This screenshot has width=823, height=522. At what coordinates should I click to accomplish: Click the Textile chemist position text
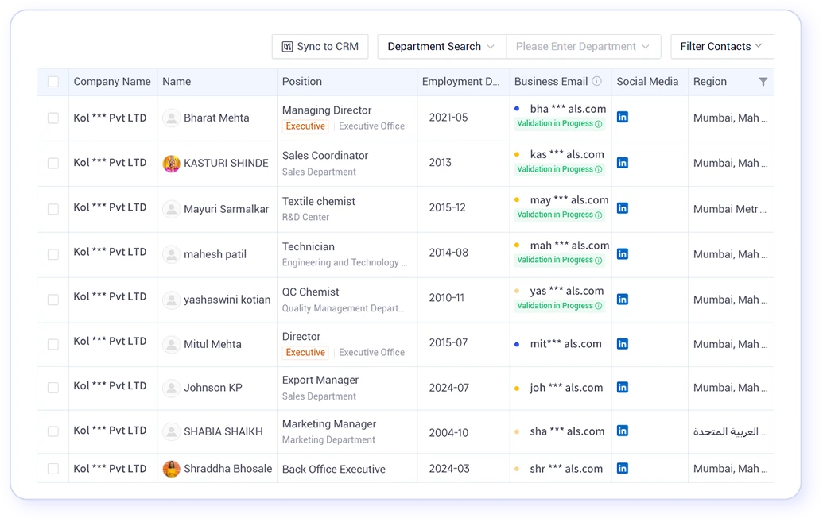pyautogui.click(x=319, y=201)
